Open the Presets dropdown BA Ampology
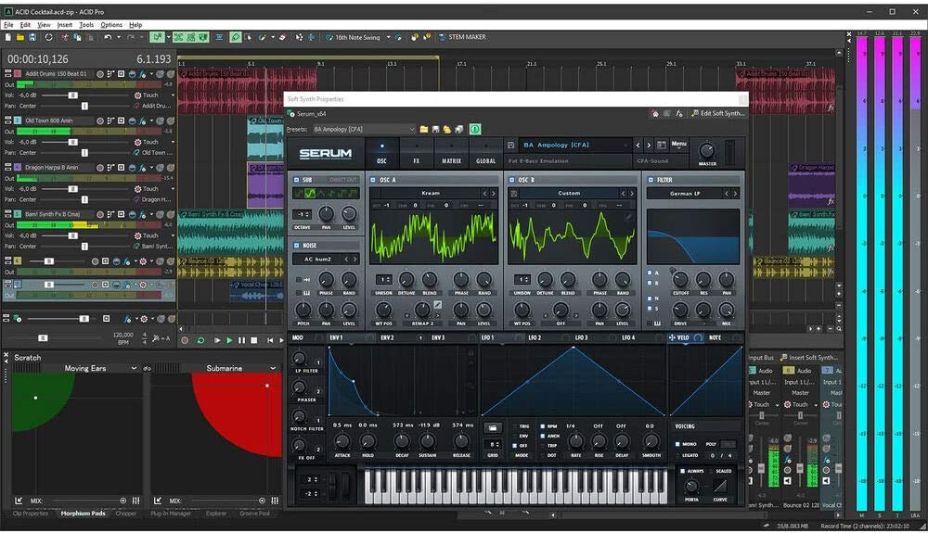This screenshot has width=928, height=533. point(364,130)
